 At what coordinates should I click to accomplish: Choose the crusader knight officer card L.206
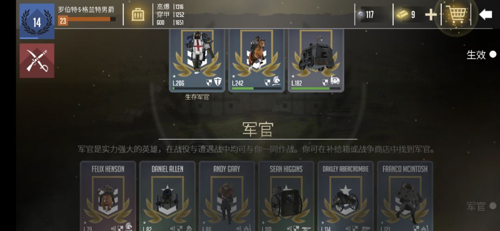point(197,60)
